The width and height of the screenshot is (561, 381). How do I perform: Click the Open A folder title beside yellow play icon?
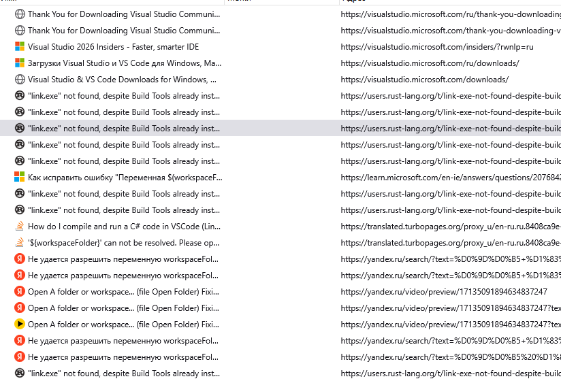click(123, 325)
